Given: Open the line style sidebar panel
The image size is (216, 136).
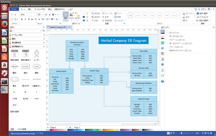Looking at the screenshot, I should [x=163, y=37].
